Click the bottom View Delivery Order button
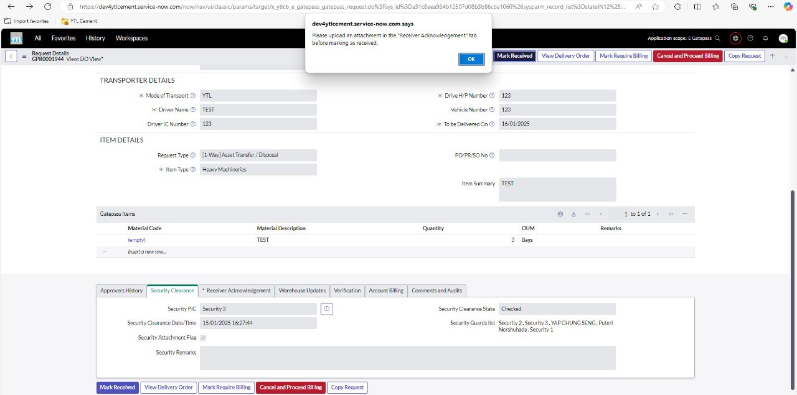797x395 pixels. pos(168,388)
